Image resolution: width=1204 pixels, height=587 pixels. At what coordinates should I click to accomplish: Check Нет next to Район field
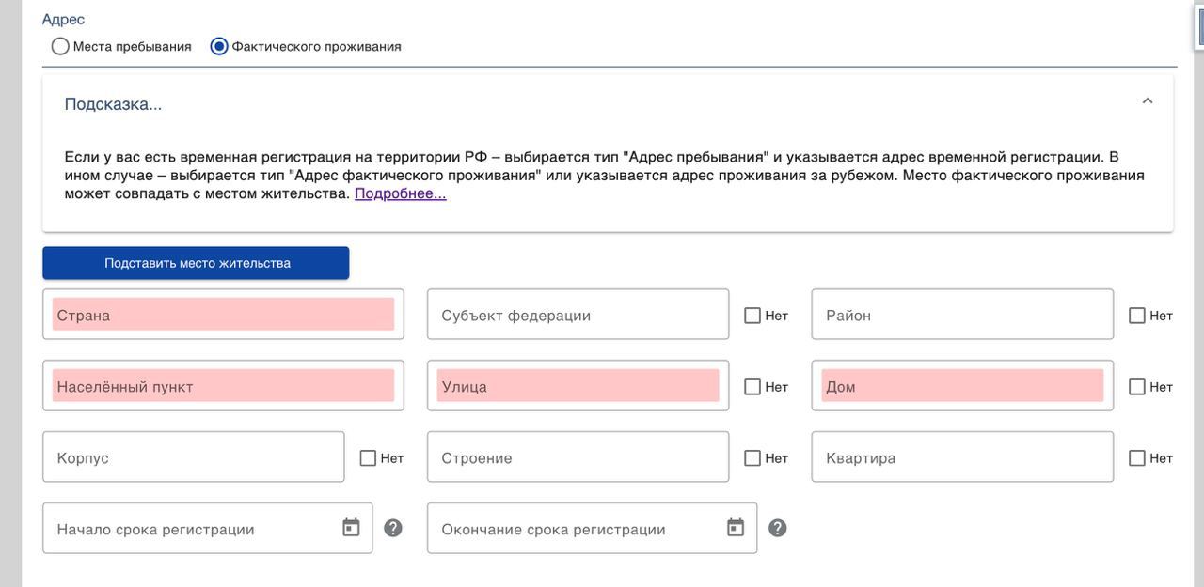pyautogui.click(x=1137, y=316)
